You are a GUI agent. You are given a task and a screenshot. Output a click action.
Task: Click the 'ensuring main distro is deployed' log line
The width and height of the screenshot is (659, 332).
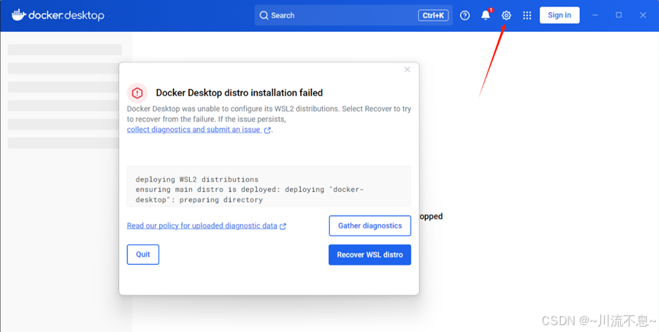click(x=249, y=190)
